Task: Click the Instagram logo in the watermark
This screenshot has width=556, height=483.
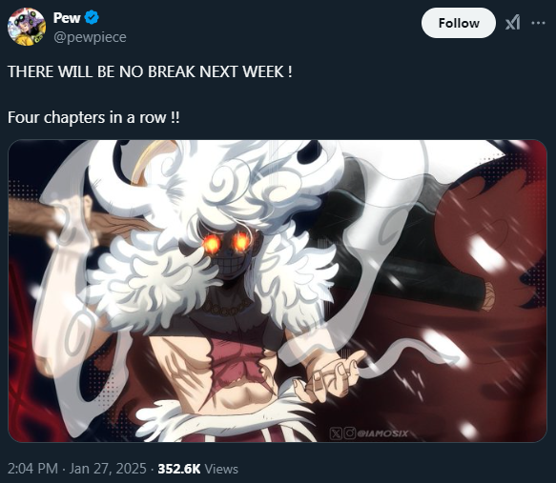Action: point(349,433)
